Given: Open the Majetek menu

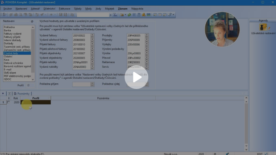Looking at the screenshot, I should pos(110,9).
